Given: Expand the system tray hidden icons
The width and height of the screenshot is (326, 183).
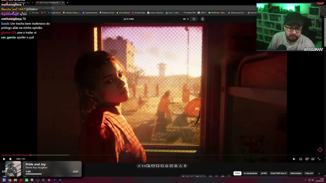Looking at the screenshot, I should (x=305, y=180).
